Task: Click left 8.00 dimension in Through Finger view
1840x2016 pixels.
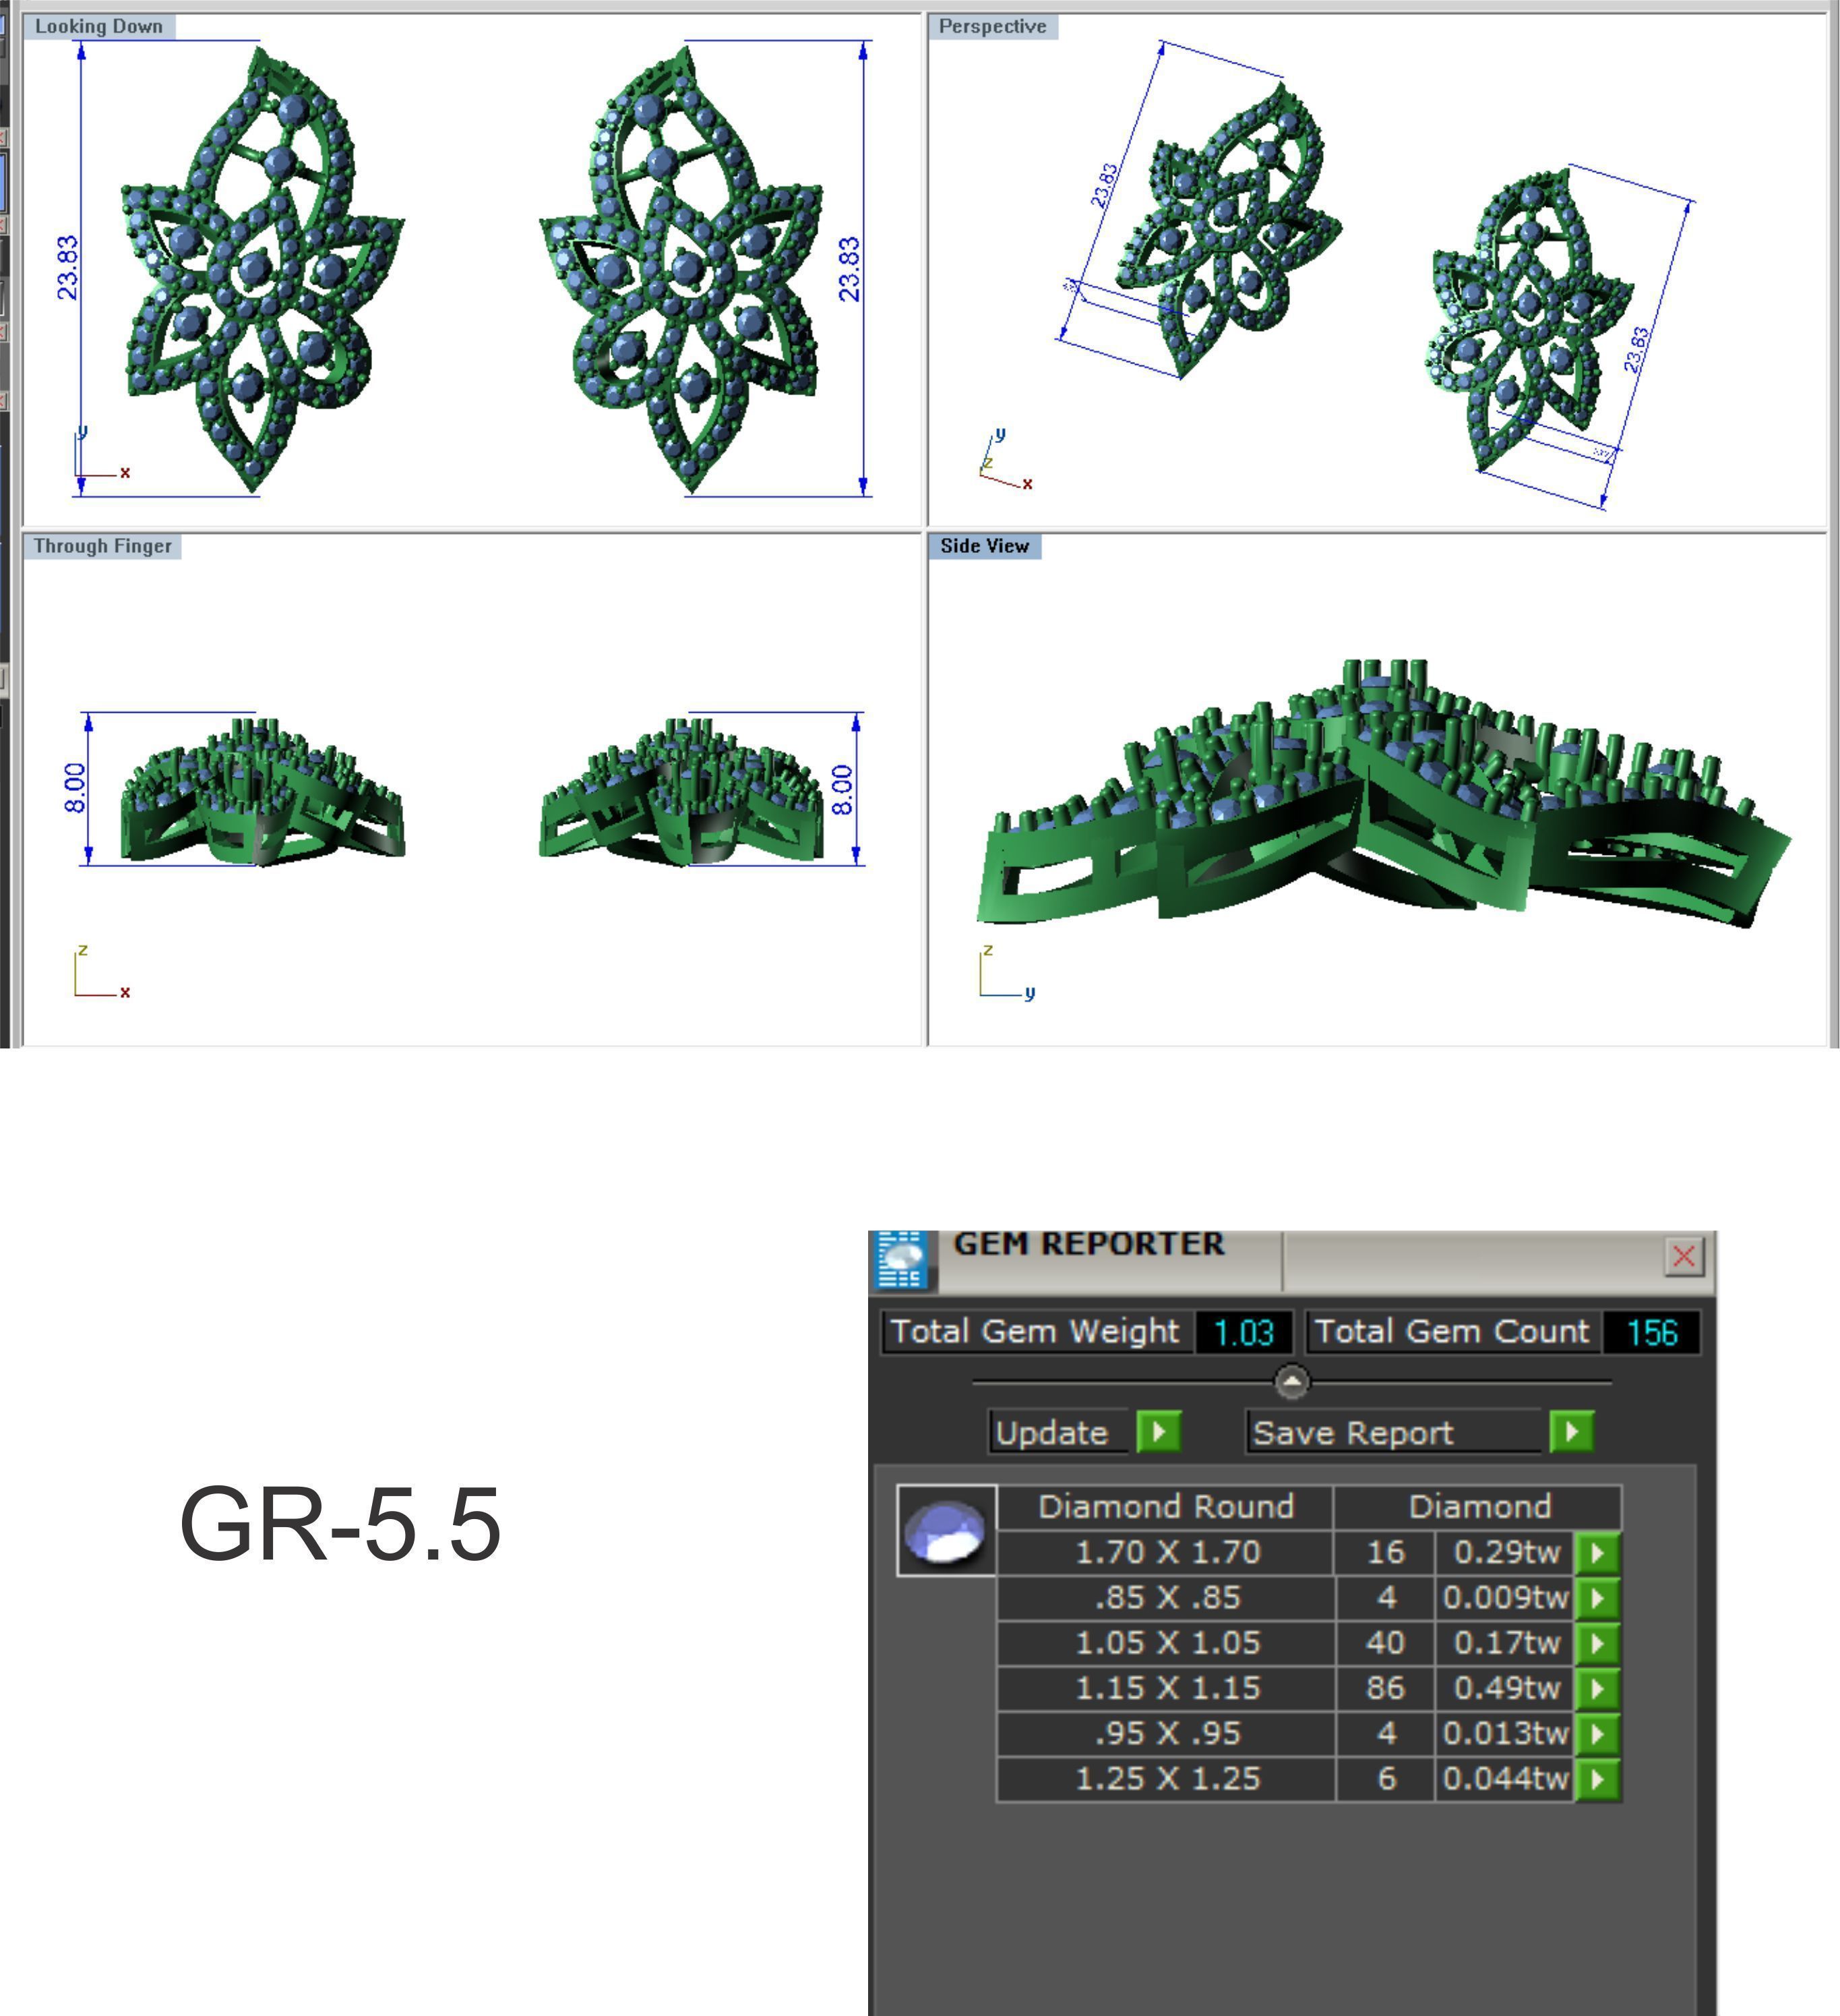Action: pyautogui.click(x=75, y=788)
